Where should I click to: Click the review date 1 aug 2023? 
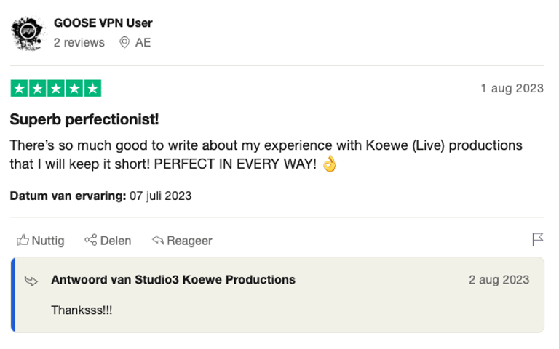[512, 89]
